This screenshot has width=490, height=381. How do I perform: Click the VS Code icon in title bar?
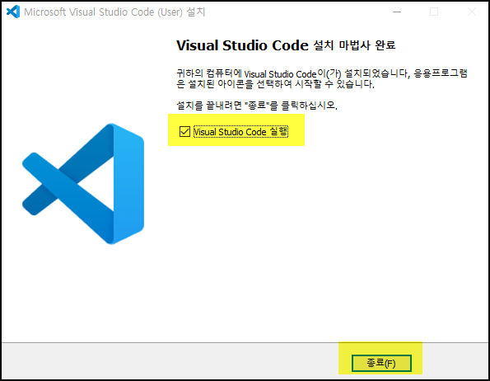point(13,12)
